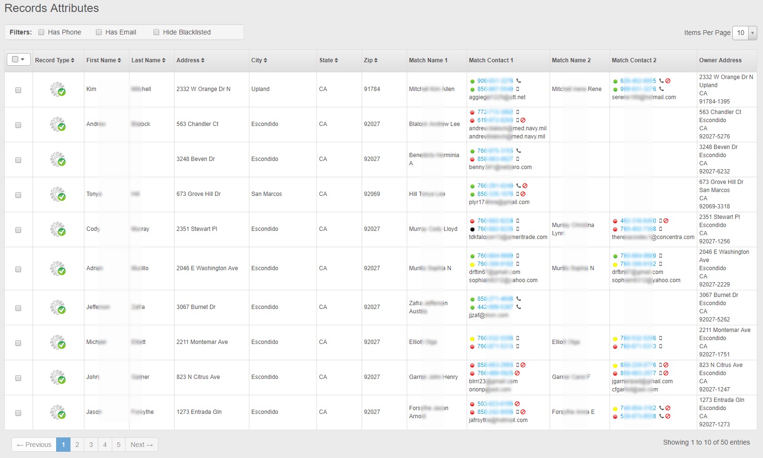The image size is (763, 458).
Task: Click the green status dot in Kim's Match Contact 1
Action: [x=472, y=81]
